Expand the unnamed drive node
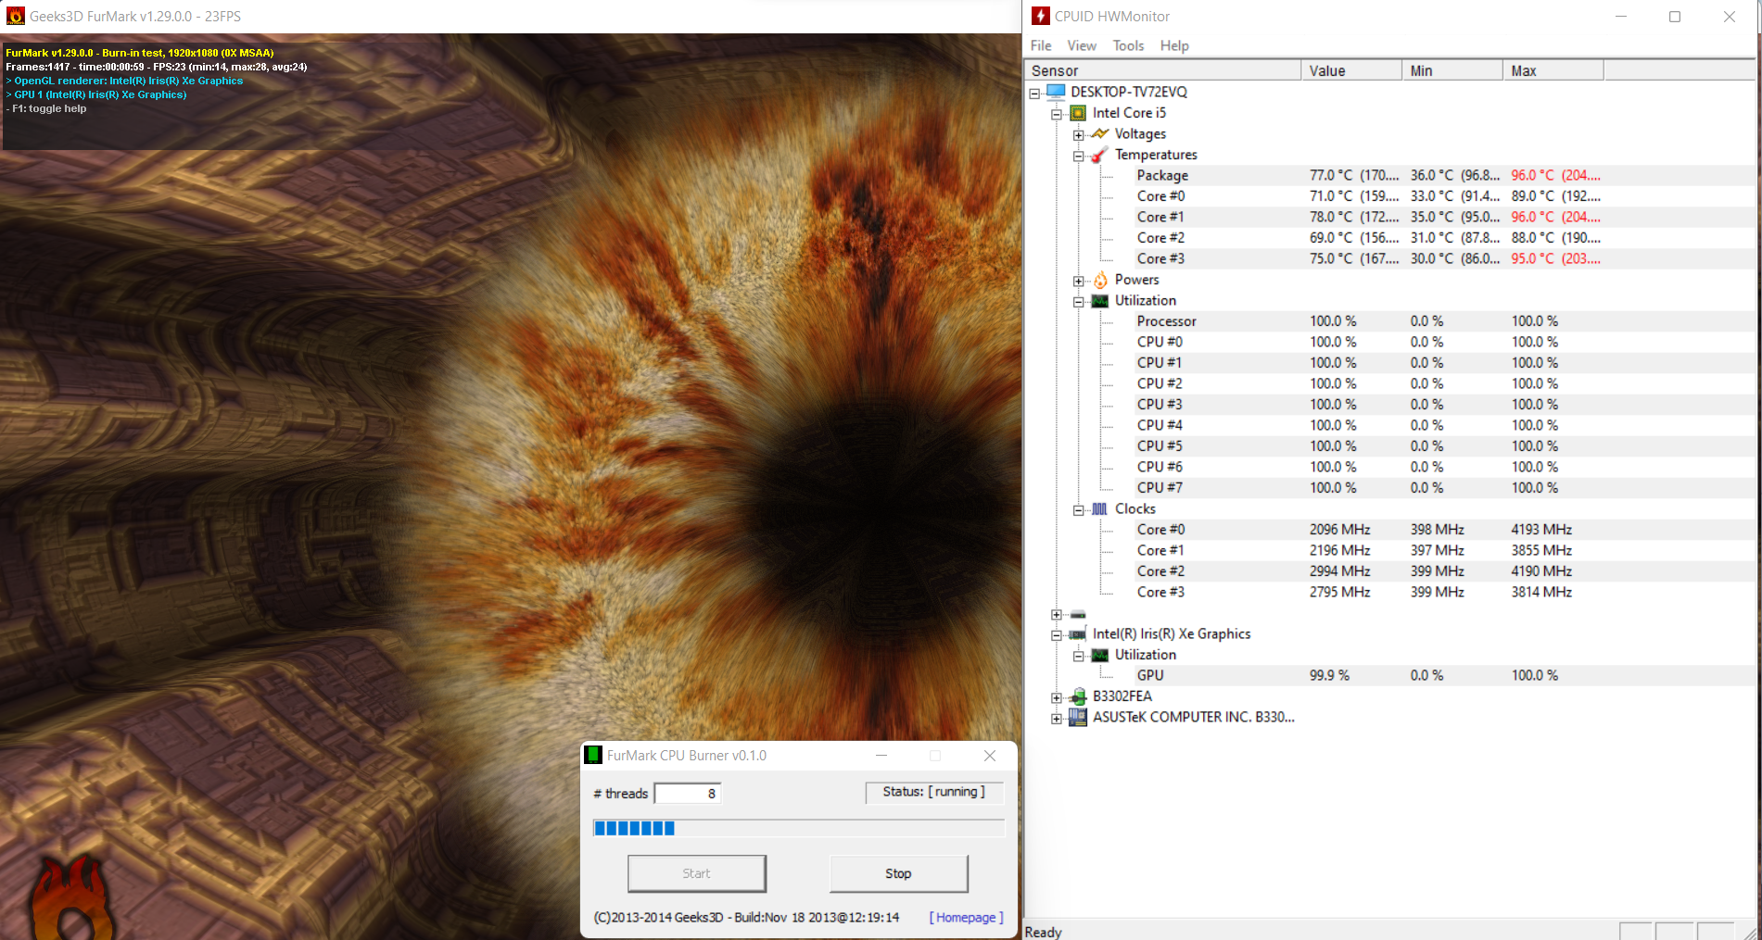 pyautogui.click(x=1057, y=615)
